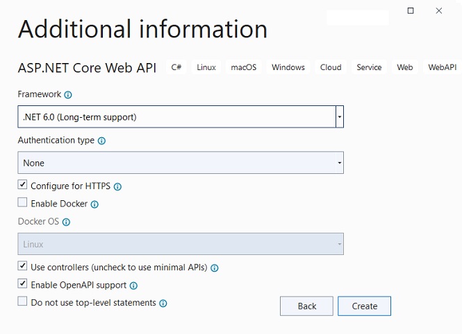This screenshot has height=334, width=462.
Task: Click the Back button
Action: 306,306
